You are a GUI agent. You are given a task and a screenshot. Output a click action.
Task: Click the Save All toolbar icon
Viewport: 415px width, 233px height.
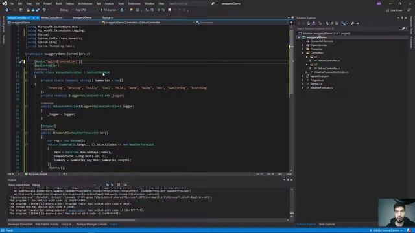click(x=38, y=10)
